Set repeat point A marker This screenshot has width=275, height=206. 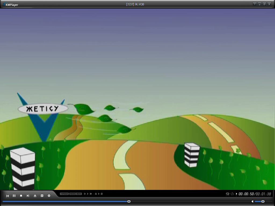click(96, 194)
